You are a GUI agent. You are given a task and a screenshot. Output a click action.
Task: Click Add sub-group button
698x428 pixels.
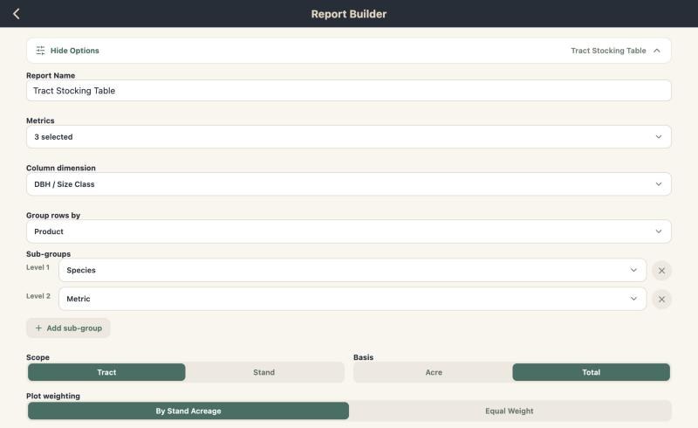(68, 328)
